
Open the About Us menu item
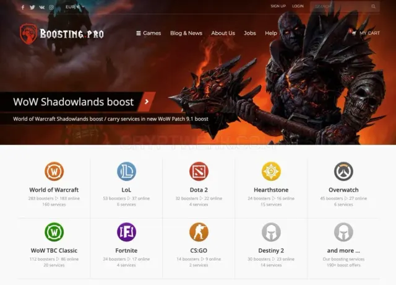pos(223,33)
